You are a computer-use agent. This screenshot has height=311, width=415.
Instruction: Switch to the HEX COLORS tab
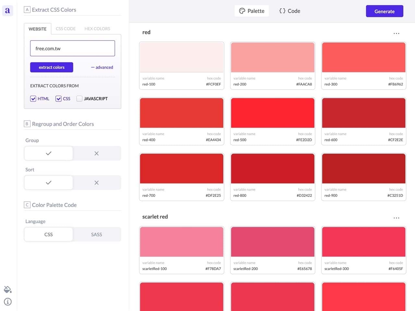point(97,29)
